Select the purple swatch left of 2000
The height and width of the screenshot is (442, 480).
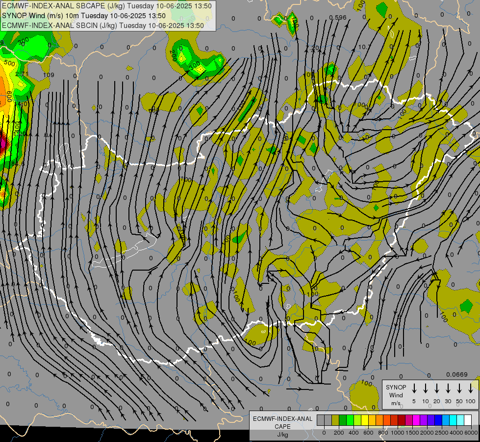(424, 420)
